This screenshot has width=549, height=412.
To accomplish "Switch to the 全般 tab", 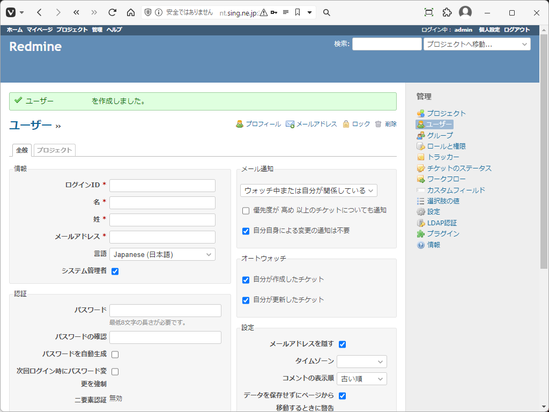I will click(22, 150).
